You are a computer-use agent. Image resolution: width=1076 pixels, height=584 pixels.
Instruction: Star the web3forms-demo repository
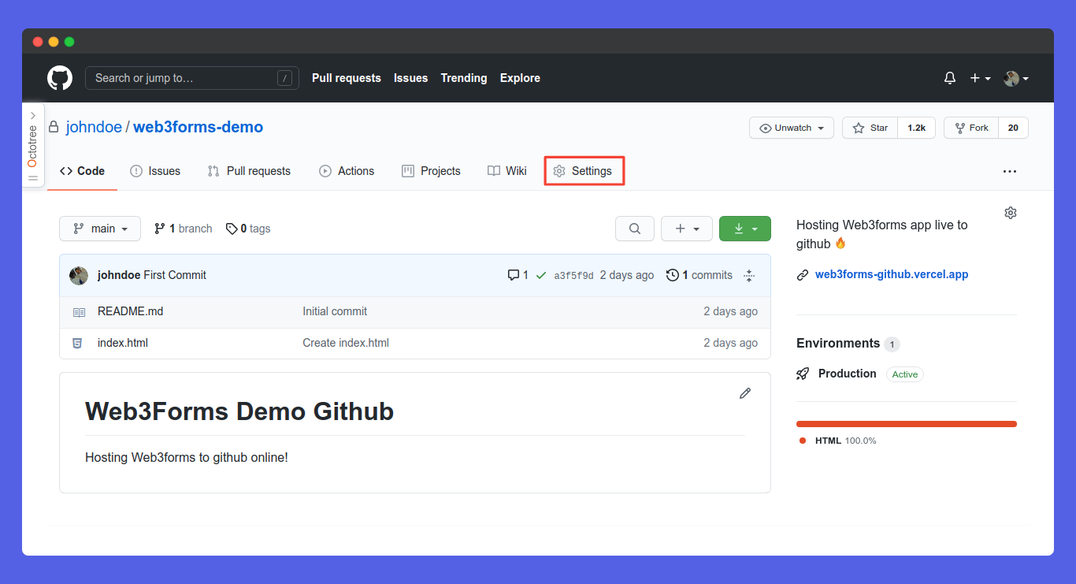870,128
